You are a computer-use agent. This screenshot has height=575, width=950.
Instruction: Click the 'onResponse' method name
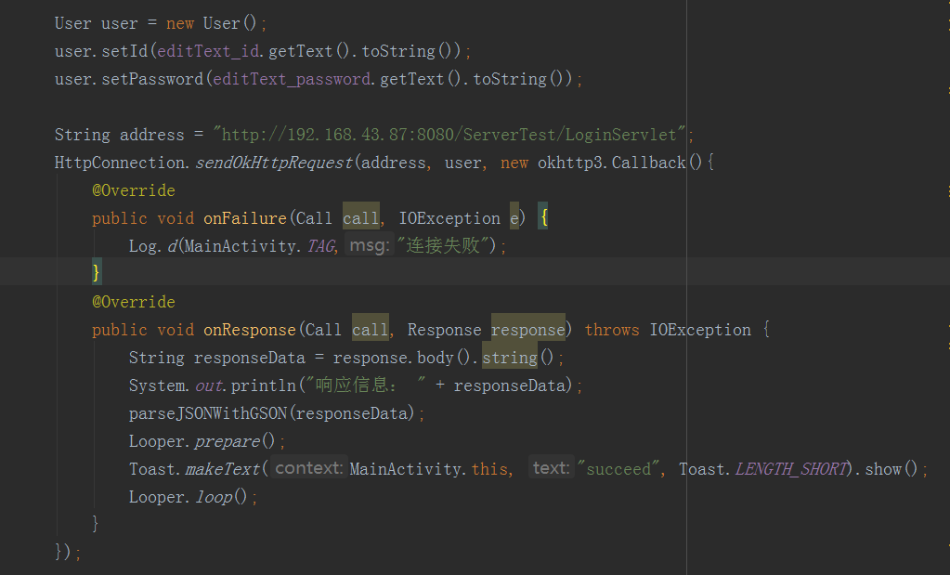click(250, 330)
